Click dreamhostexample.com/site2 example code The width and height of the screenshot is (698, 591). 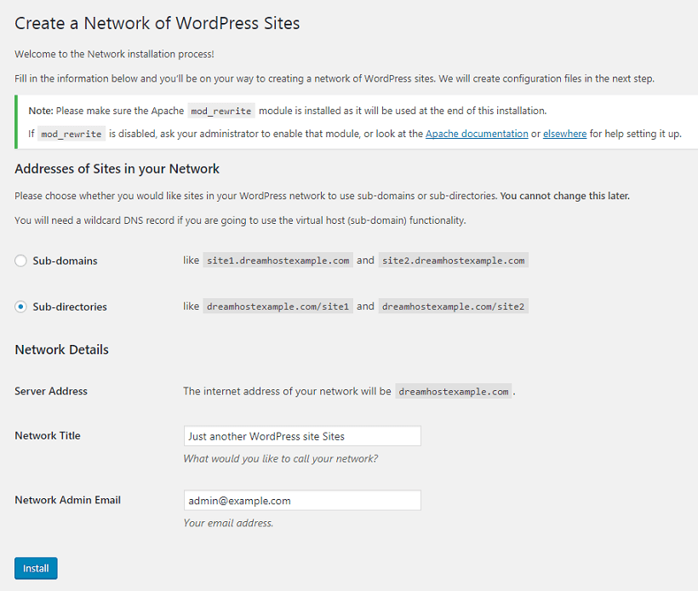[x=453, y=307]
